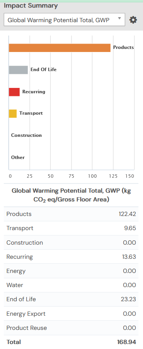Screen dimensions: 143x349
Task: Expand the impact category dropdown arrow
Action: [119, 18]
